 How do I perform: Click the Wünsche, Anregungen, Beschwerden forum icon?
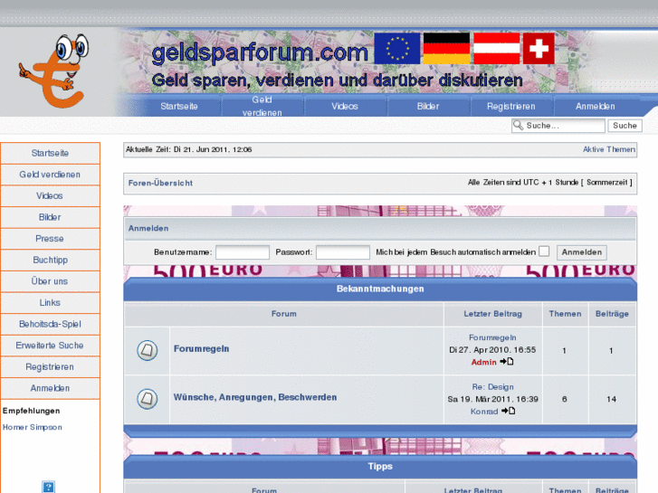pyautogui.click(x=148, y=399)
